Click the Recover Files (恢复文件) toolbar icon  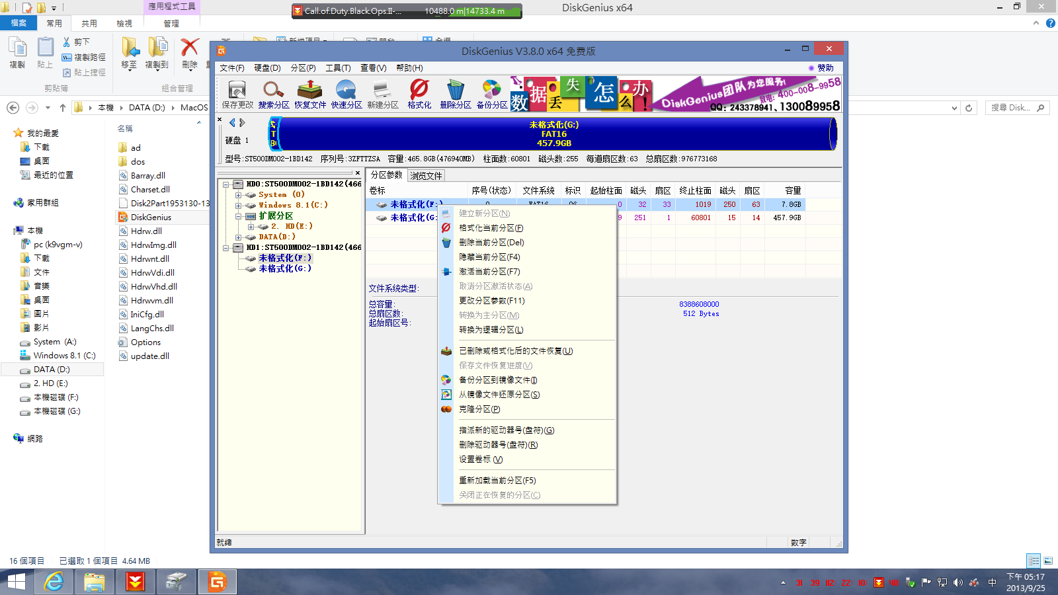[x=309, y=95]
